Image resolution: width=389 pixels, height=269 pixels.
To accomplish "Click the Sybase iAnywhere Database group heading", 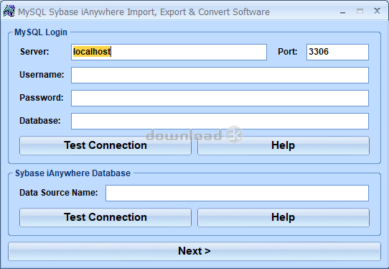I will 72,173.
